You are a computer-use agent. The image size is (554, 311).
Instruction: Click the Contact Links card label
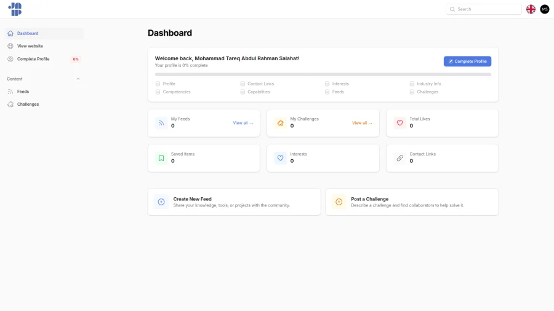click(422, 154)
